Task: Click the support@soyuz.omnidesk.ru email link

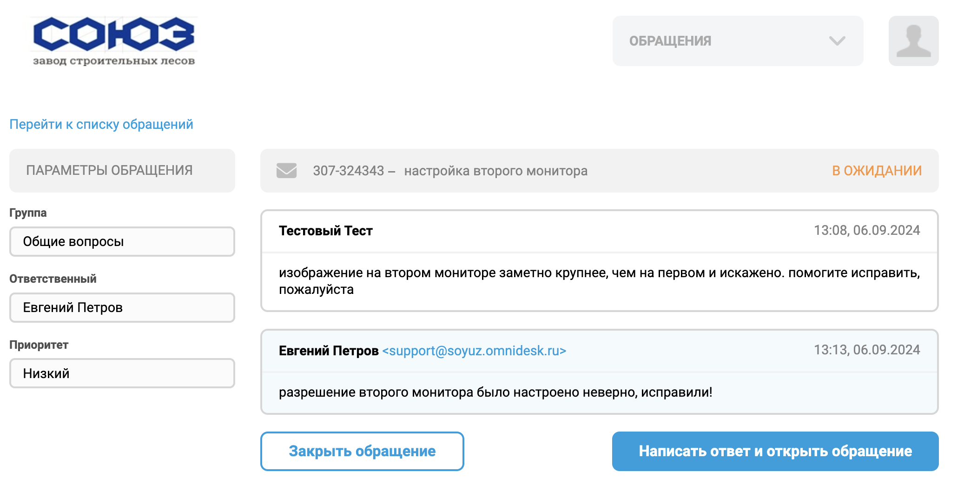Action: click(474, 351)
